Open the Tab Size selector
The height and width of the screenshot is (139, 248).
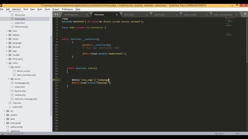(219, 134)
